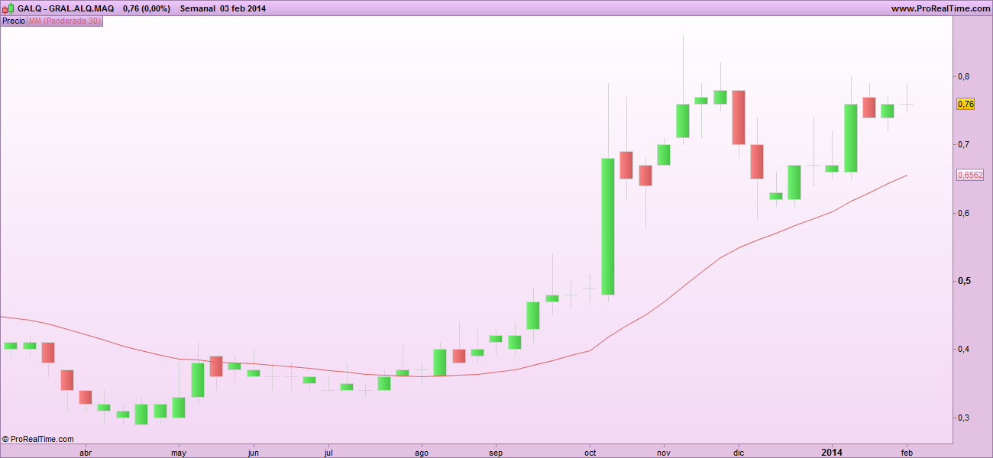This screenshot has height=458, width=993.
Task: Click the 0,3 price axis label
Action: [x=963, y=418]
